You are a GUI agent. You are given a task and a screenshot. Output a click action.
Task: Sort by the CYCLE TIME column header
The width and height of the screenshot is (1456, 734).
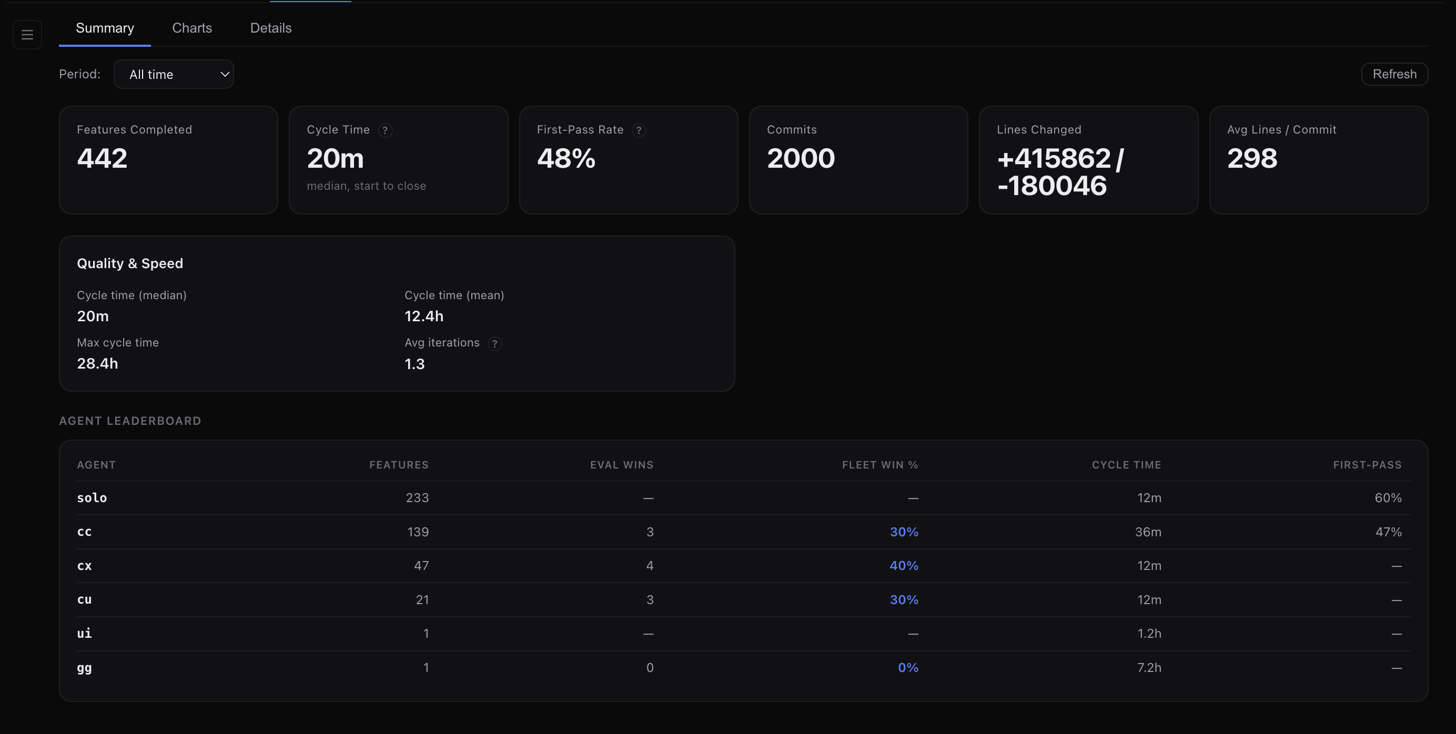tap(1126, 465)
